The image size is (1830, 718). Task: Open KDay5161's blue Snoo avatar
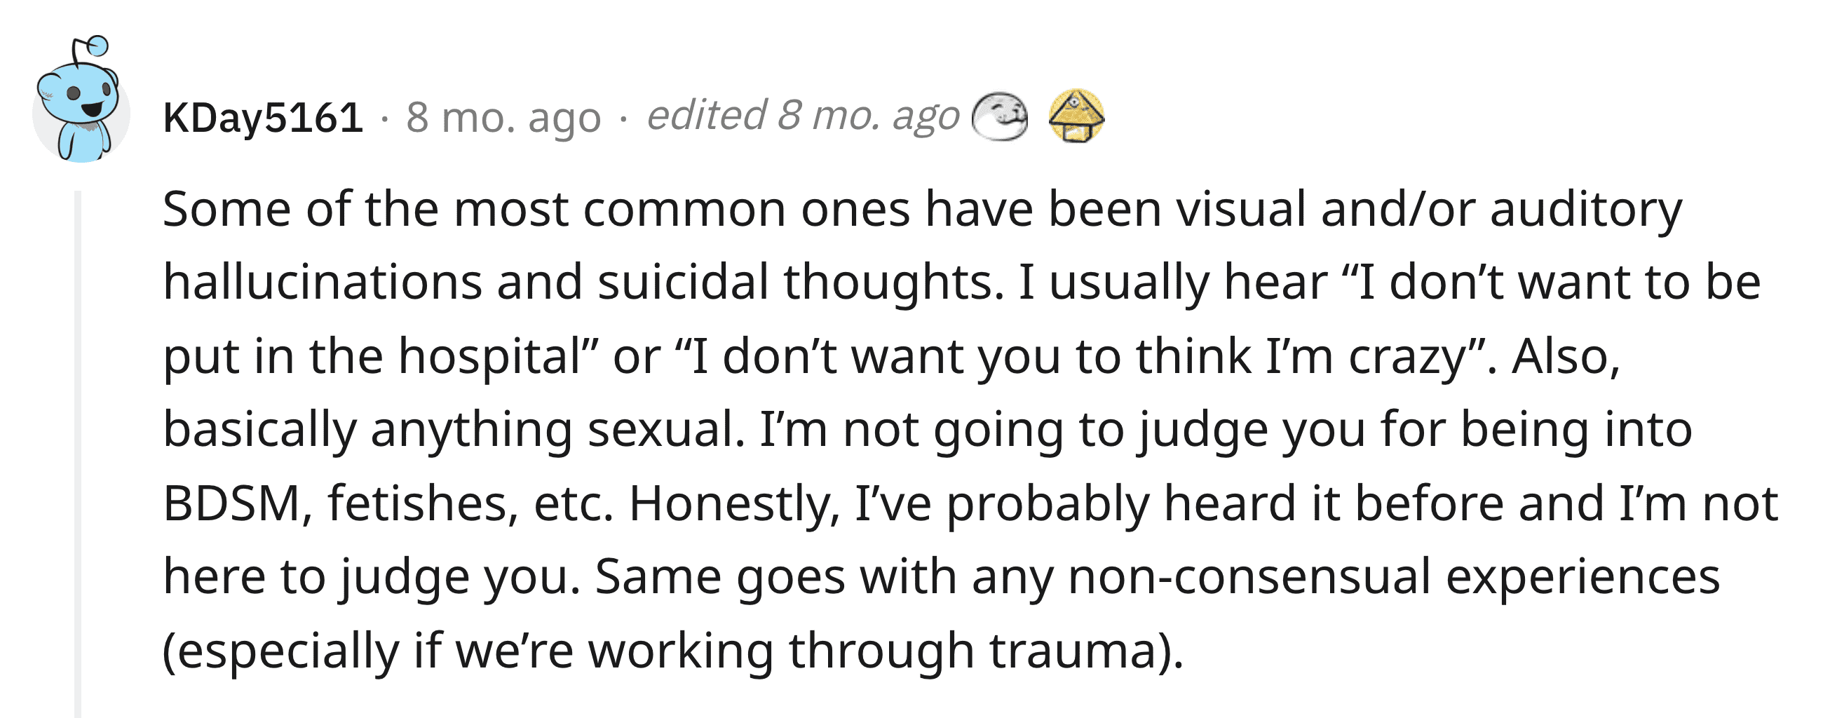[81, 100]
